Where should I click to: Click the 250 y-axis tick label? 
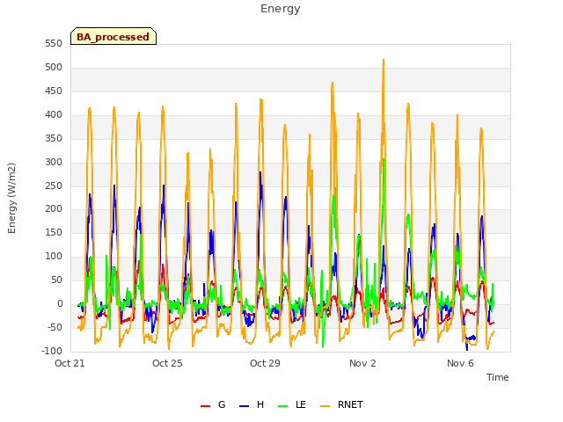click(54, 186)
